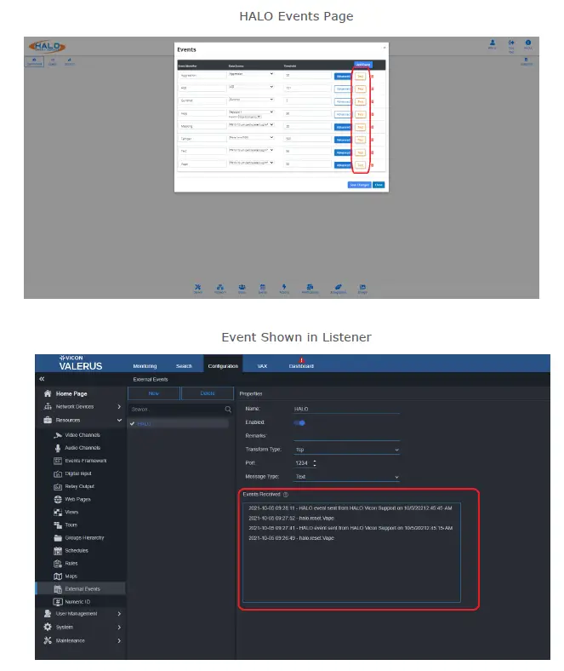This screenshot has width=564, height=671.
Task: Open the Transform Type dropdown
Action: coord(347,450)
